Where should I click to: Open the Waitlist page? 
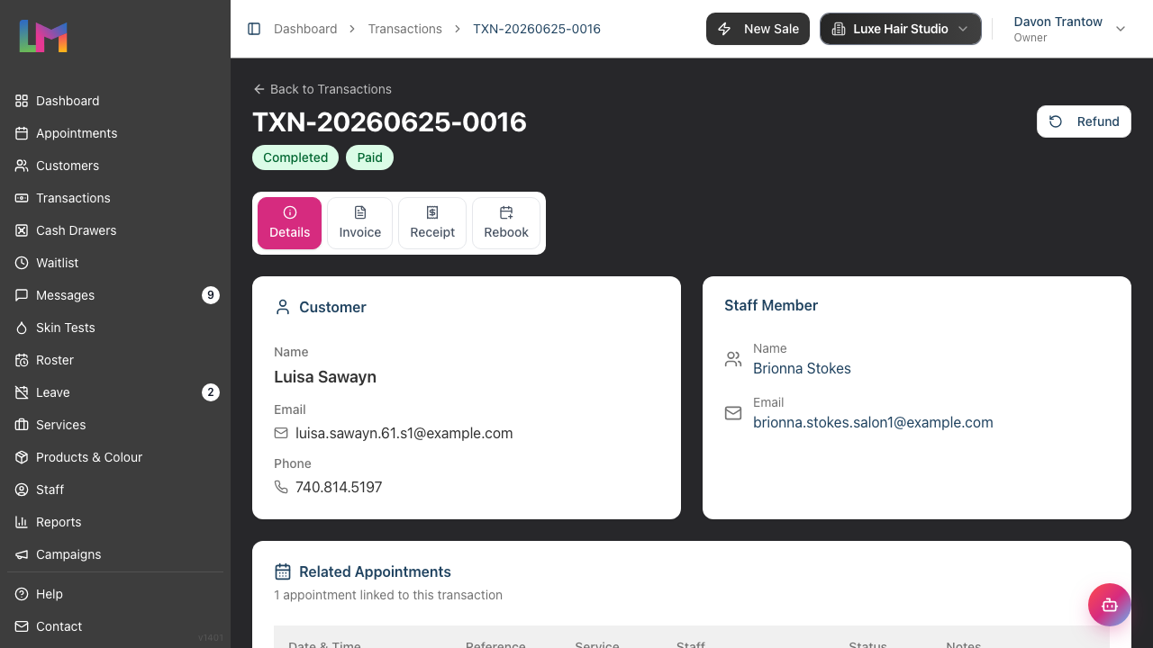click(x=115, y=263)
